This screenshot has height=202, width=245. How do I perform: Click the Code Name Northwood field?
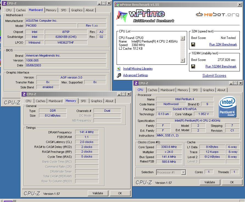click(171, 104)
